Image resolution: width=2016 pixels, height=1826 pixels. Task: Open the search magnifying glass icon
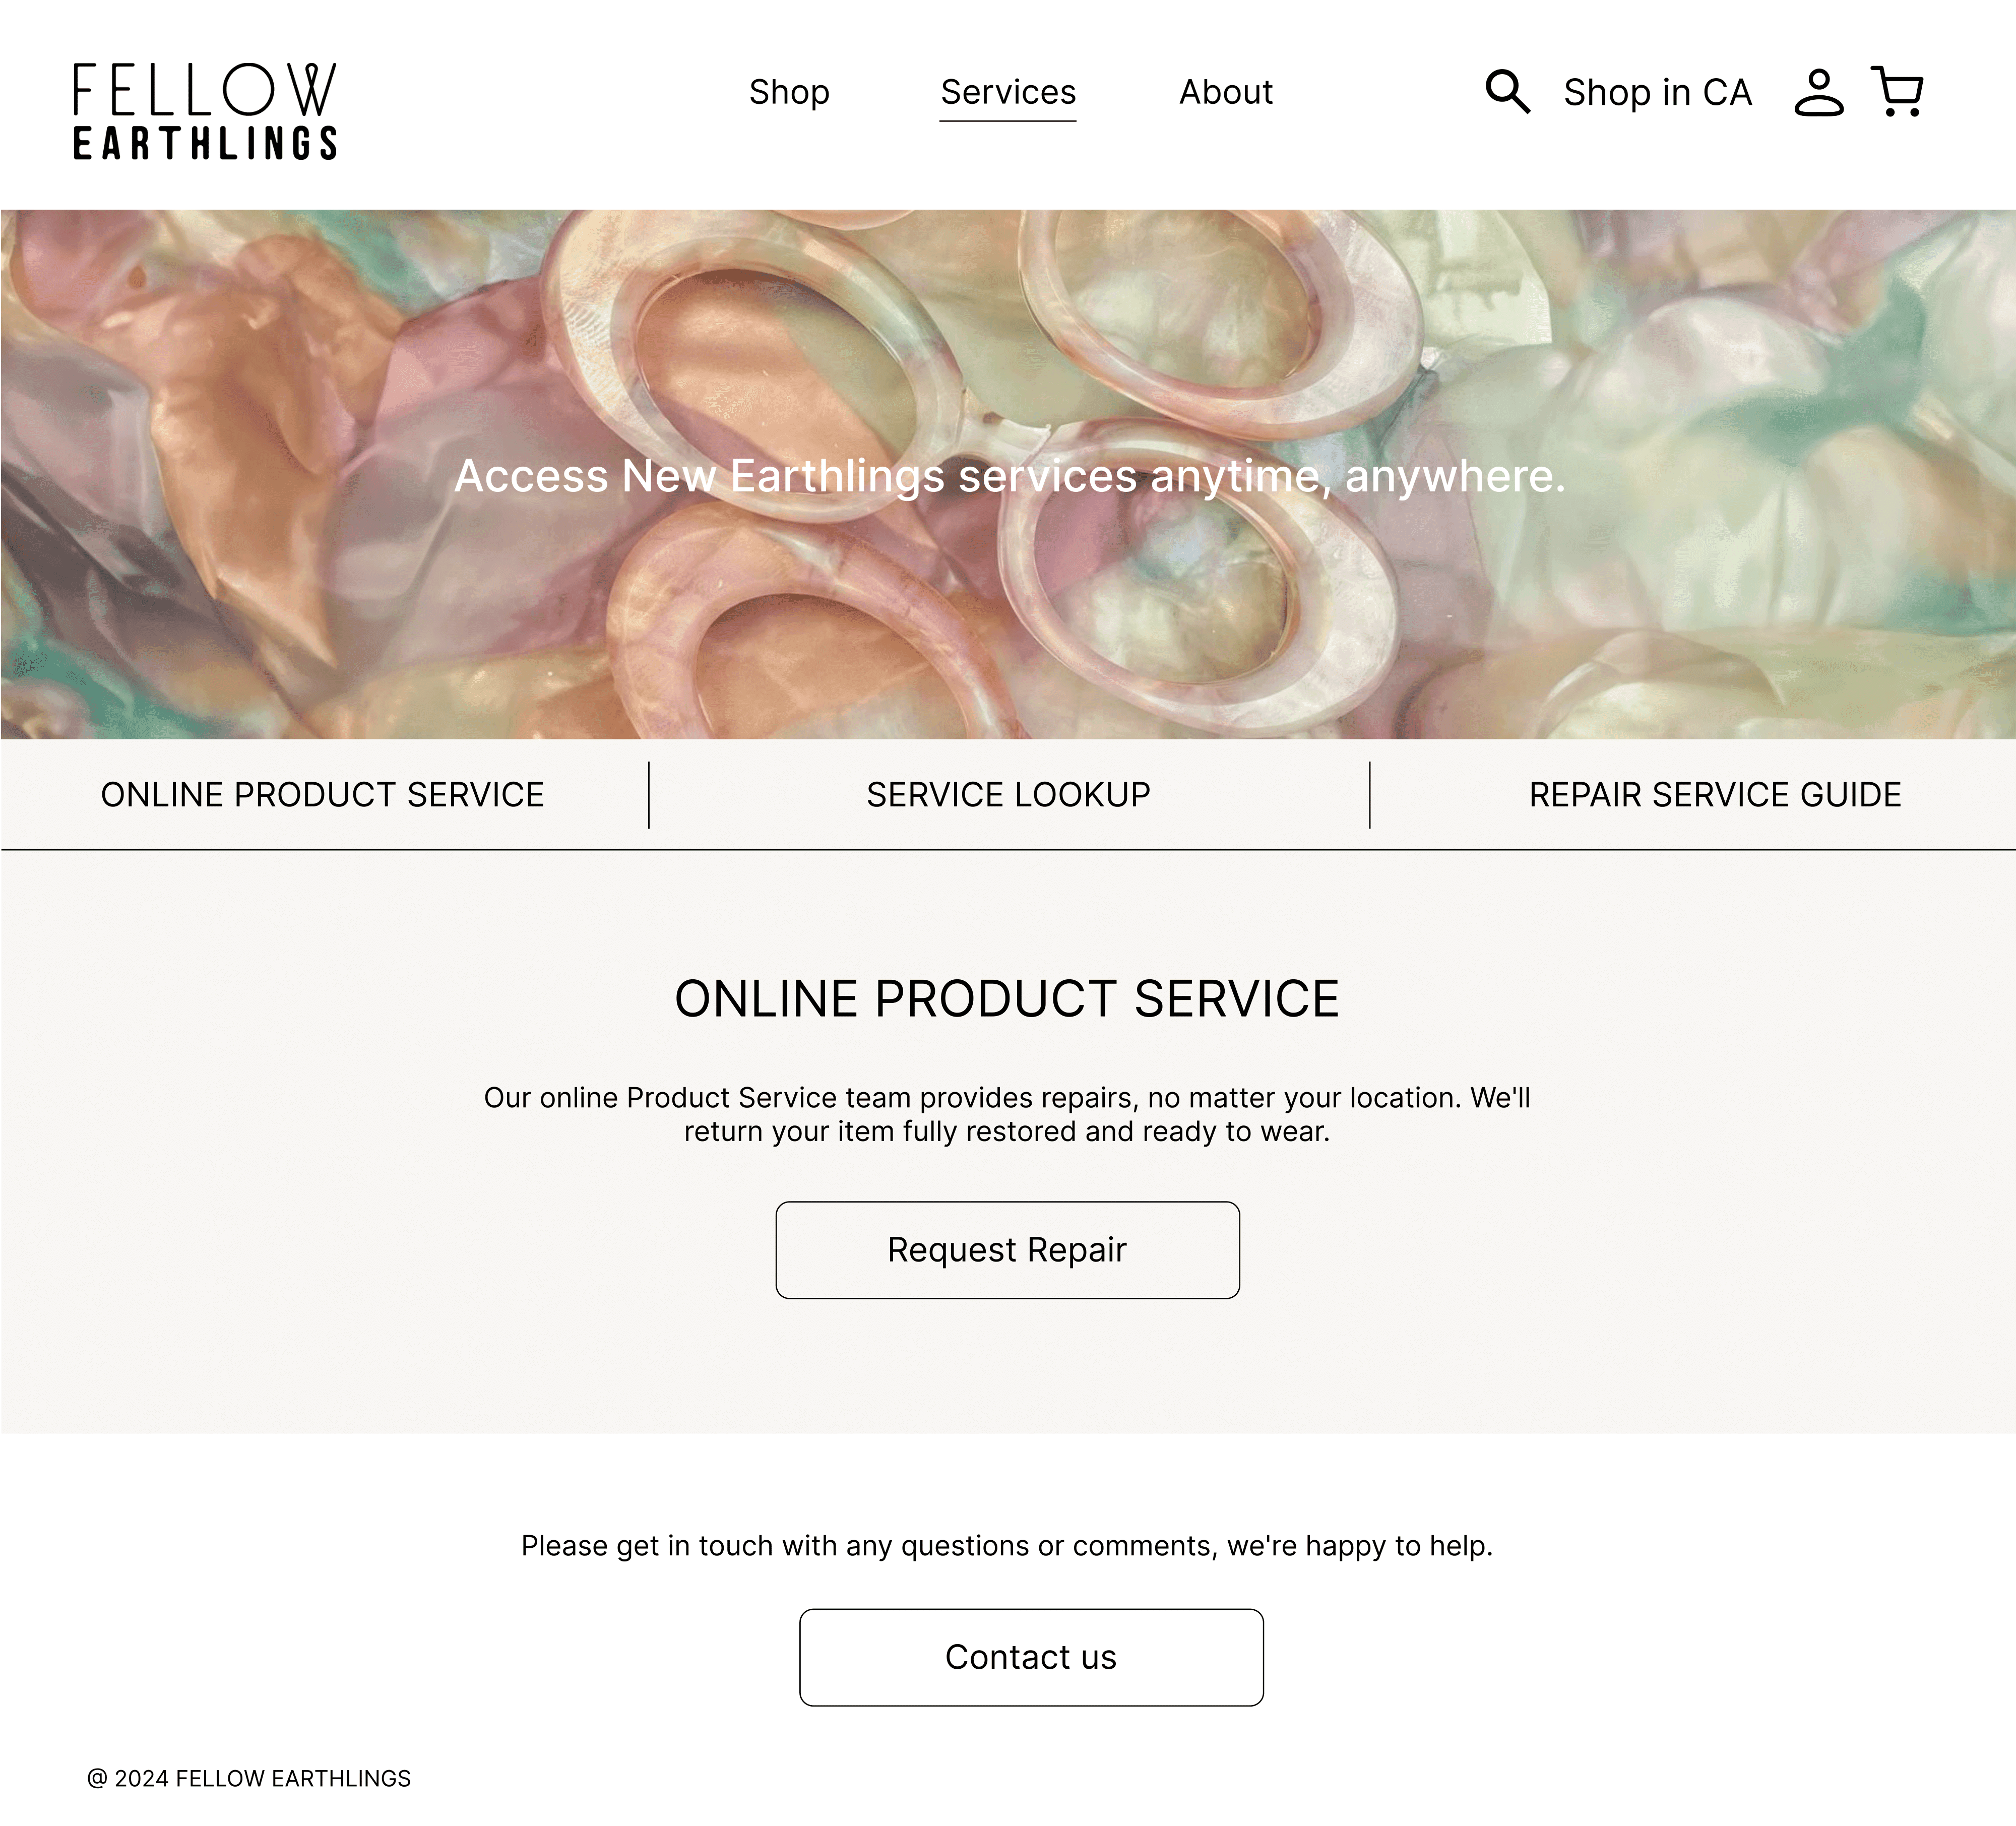1507,92
